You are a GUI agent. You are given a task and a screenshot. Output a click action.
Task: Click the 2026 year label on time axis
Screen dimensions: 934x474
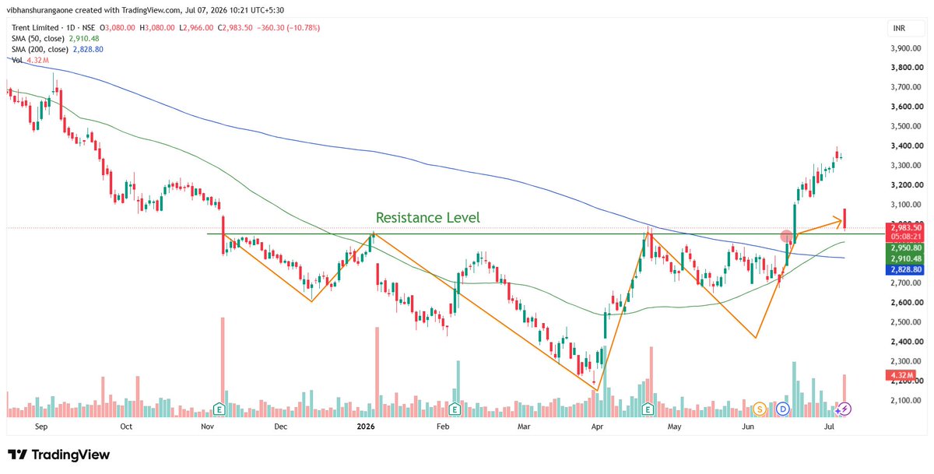click(366, 427)
